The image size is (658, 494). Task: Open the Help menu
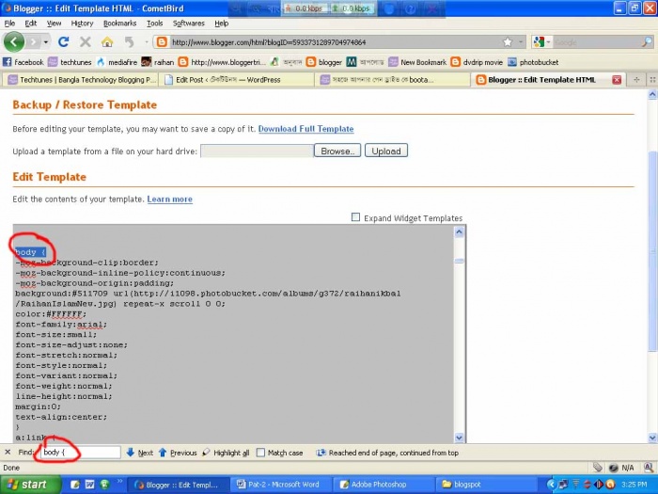point(221,24)
